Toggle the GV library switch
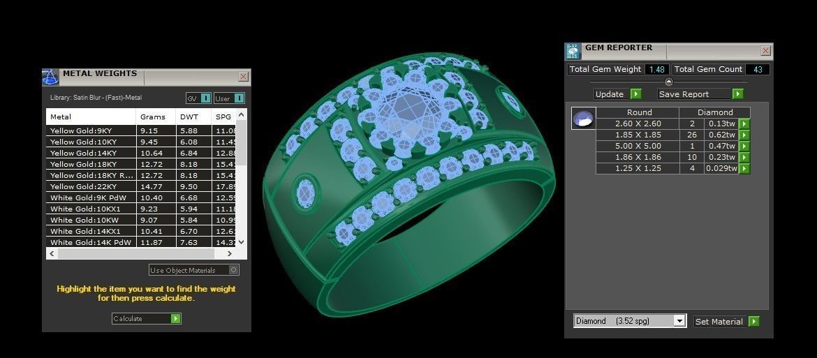 [206, 98]
